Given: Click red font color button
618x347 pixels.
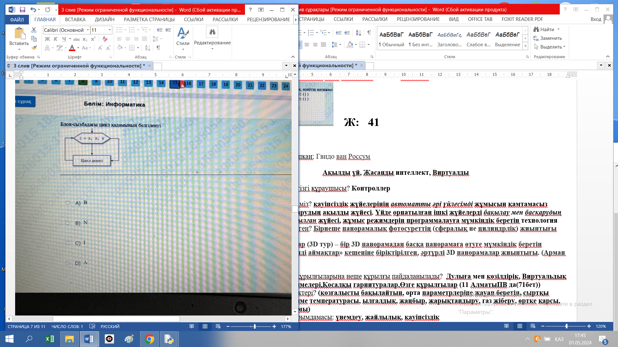Looking at the screenshot, I should tap(72, 48).
